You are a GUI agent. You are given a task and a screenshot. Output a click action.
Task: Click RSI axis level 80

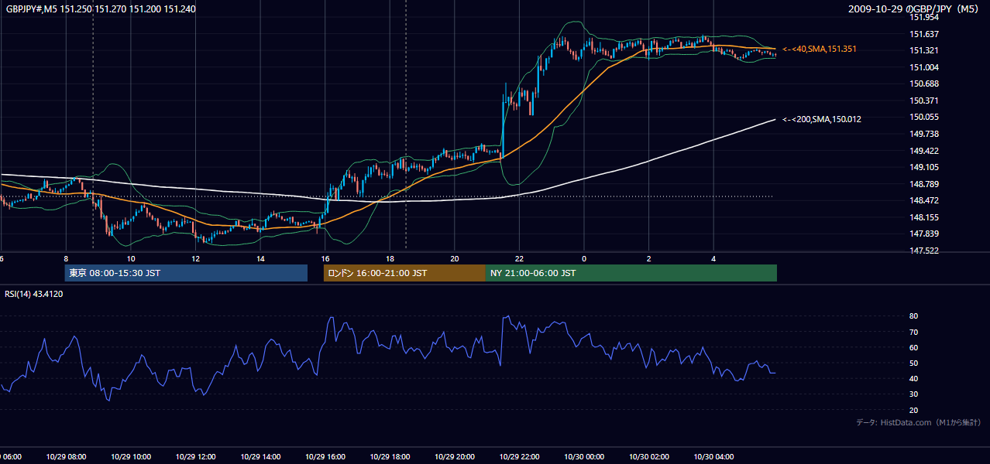click(914, 316)
